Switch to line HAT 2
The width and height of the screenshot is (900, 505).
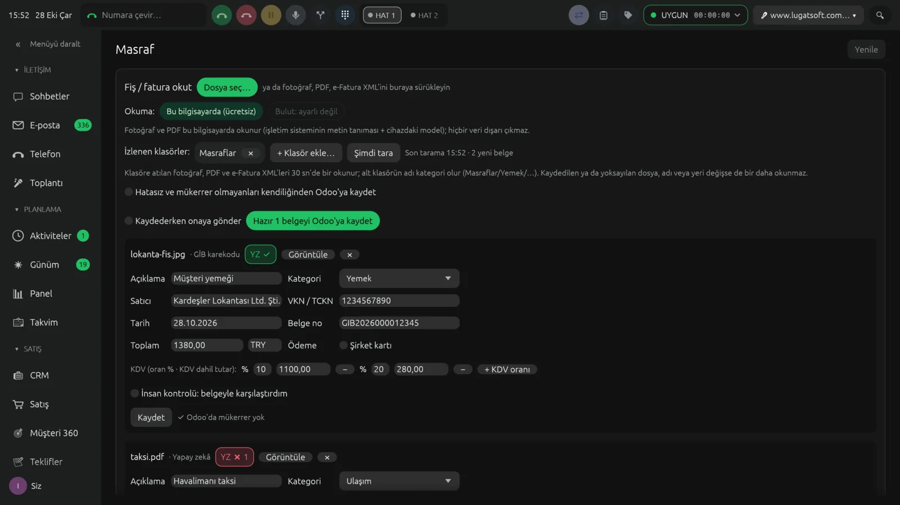425,15
